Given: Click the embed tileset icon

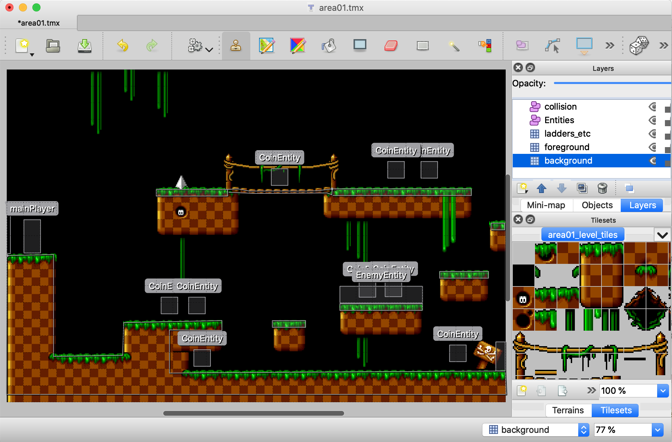Looking at the screenshot, I should pyautogui.click(x=541, y=391).
